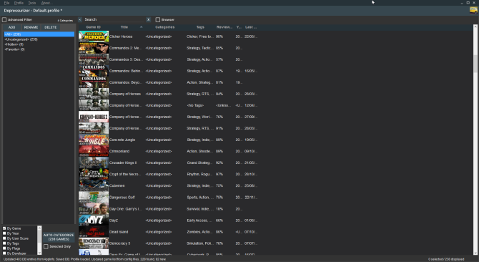Click the yellow Depressurizer logo icon
This screenshot has width=479, height=262.
(473, 10)
